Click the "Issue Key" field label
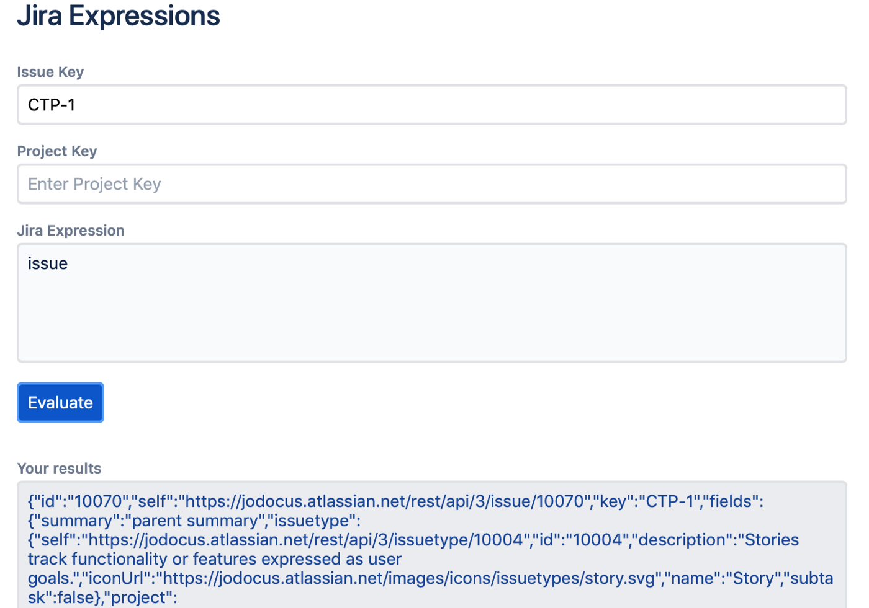The width and height of the screenshot is (869, 608). click(x=50, y=72)
